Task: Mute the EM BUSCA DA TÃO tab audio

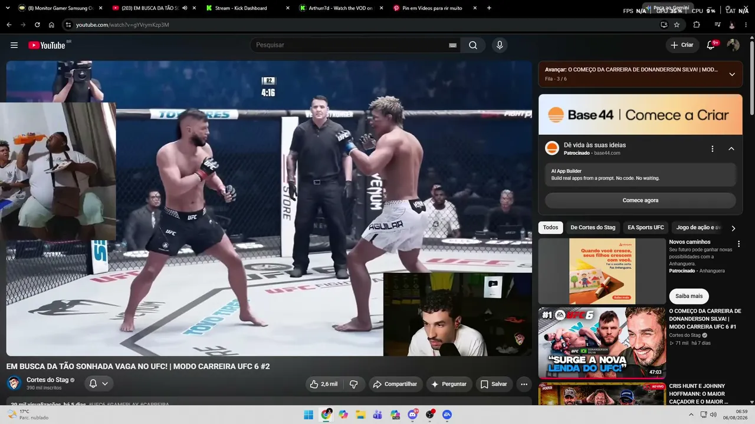Action: click(x=185, y=8)
